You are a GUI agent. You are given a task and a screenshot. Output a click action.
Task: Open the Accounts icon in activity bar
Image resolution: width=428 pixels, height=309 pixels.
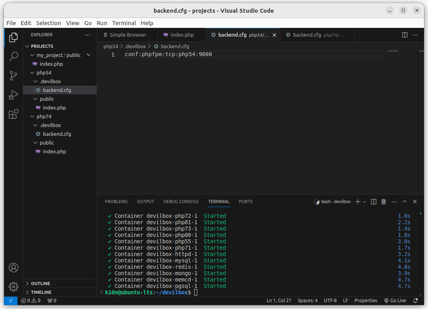[x=14, y=267]
